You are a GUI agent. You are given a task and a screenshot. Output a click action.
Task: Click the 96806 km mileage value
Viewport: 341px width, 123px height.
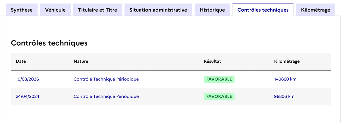(x=284, y=96)
